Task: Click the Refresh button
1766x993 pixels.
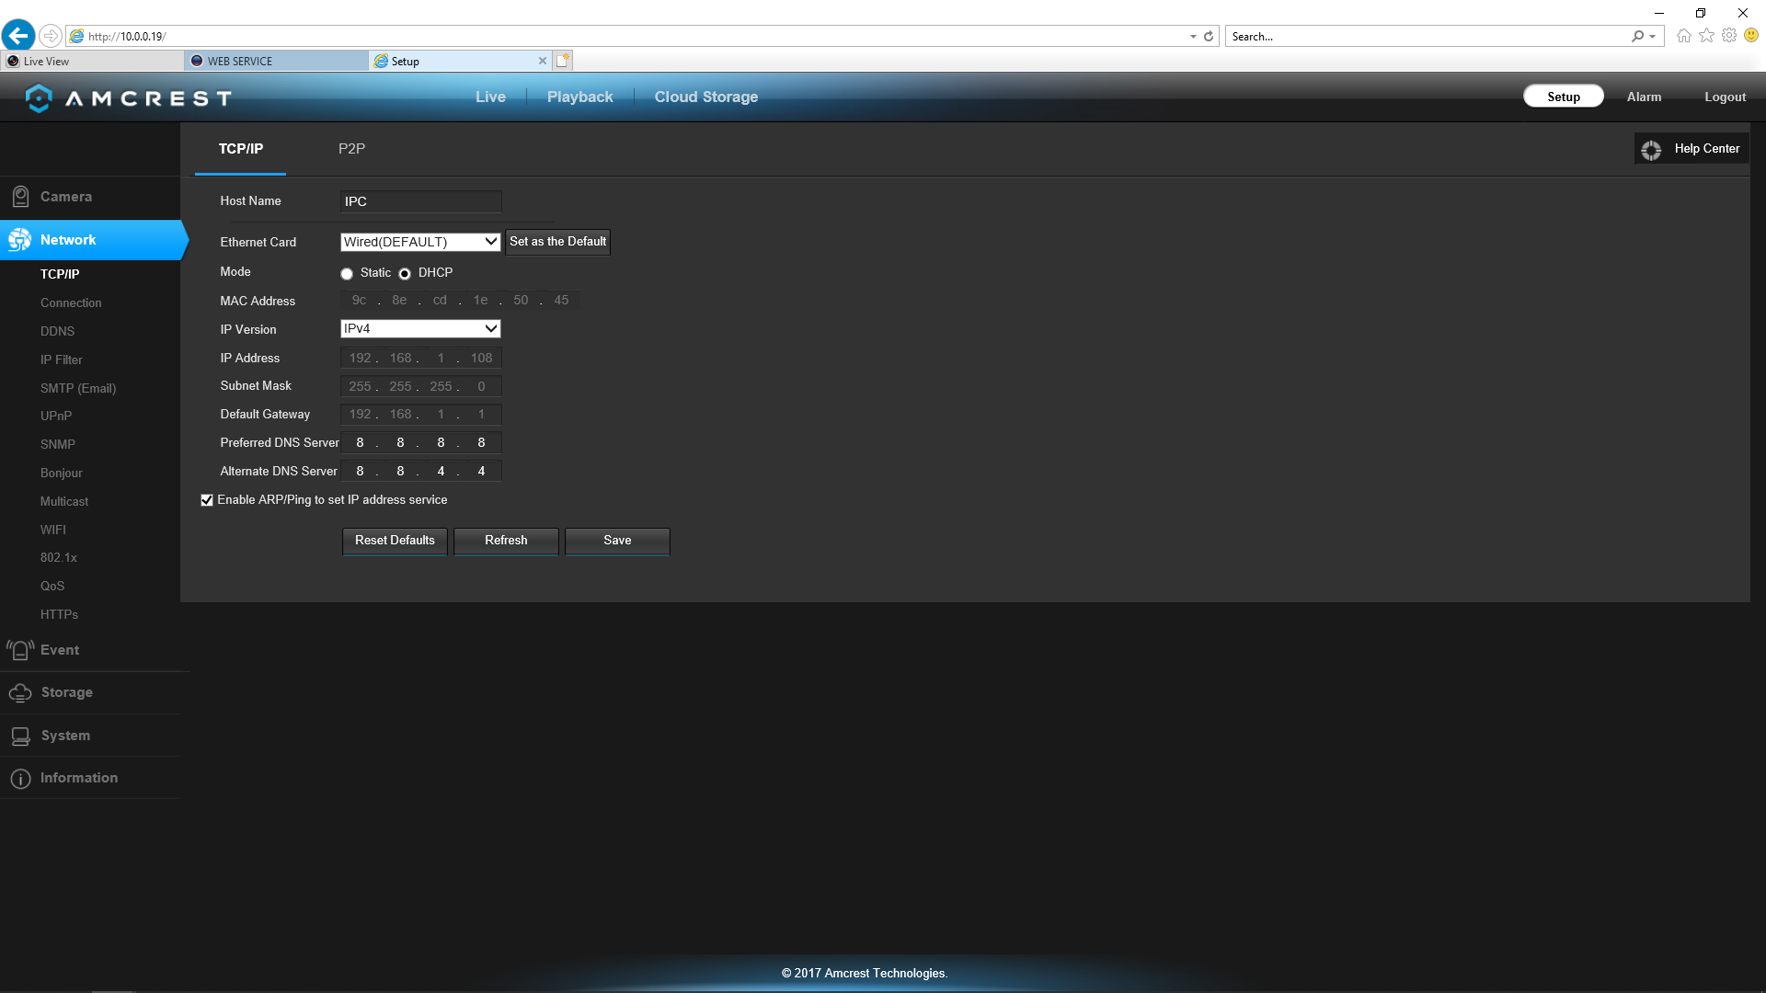Action: coord(506,541)
